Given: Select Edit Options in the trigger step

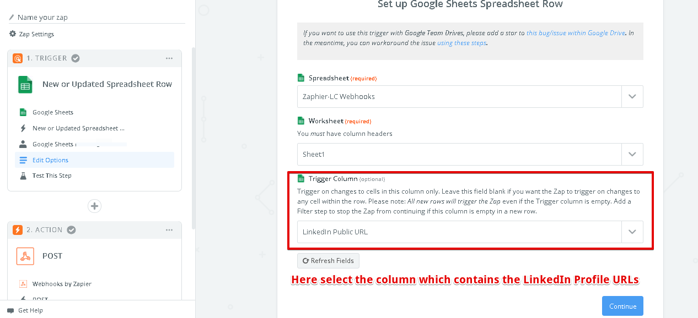Looking at the screenshot, I should pos(50,160).
